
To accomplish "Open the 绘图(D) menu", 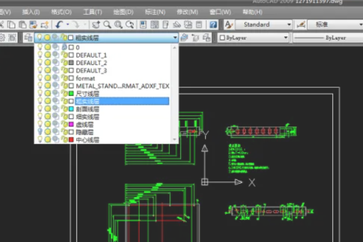I will click(x=124, y=12).
